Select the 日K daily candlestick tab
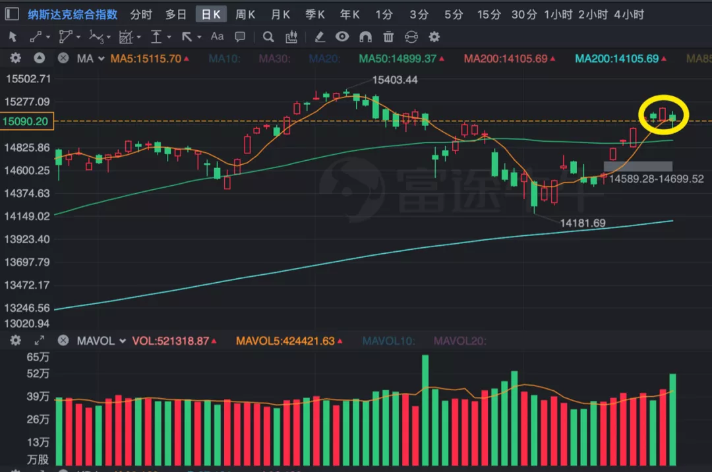 211,15
